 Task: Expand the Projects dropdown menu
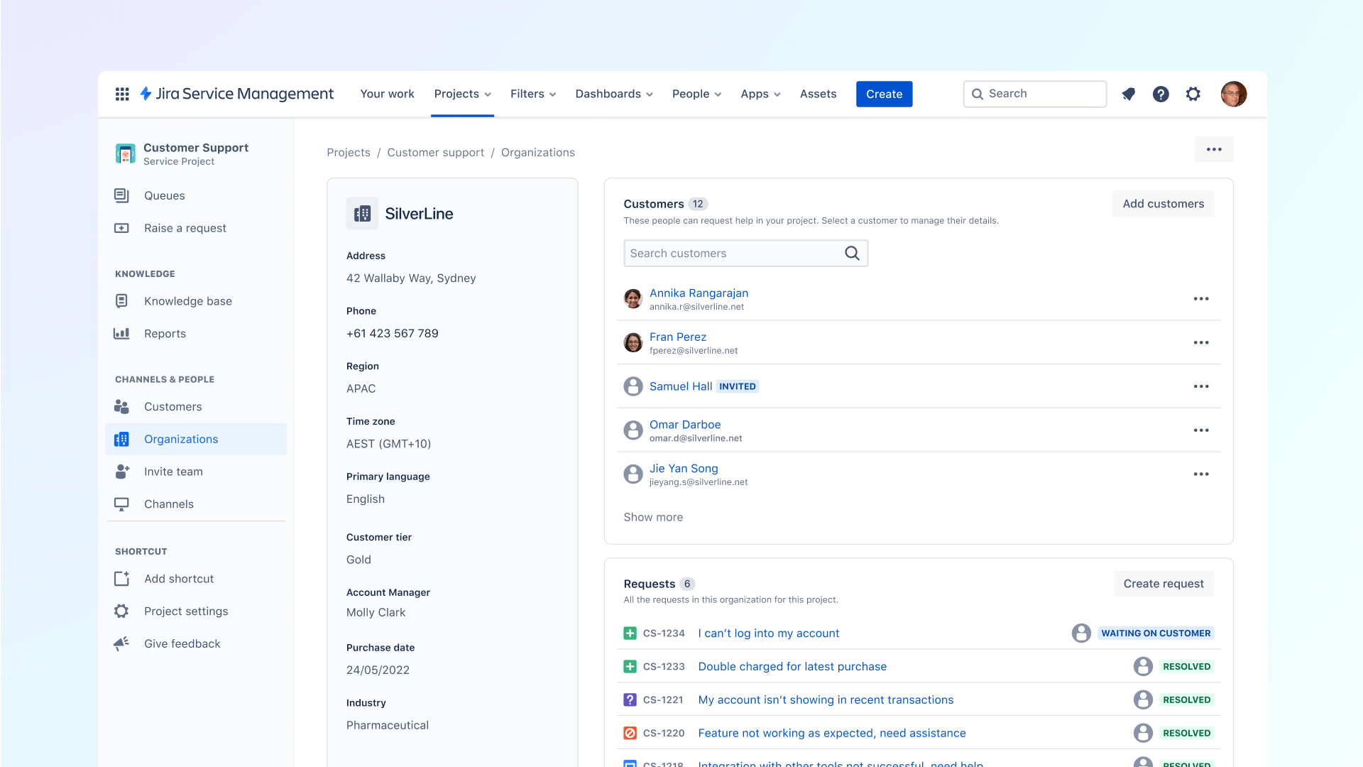462,94
